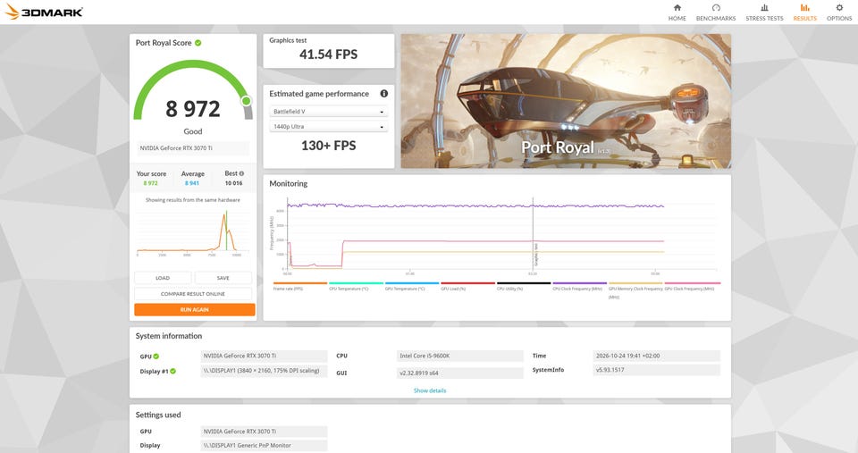Click the Display #1 resolution field
The height and width of the screenshot is (453, 858).
(x=264, y=371)
